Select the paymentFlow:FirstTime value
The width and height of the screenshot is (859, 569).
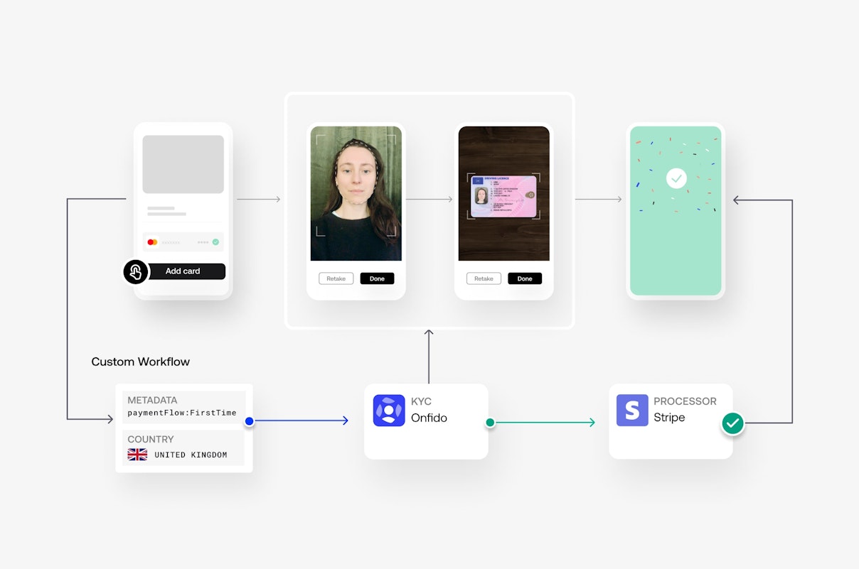coord(182,413)
